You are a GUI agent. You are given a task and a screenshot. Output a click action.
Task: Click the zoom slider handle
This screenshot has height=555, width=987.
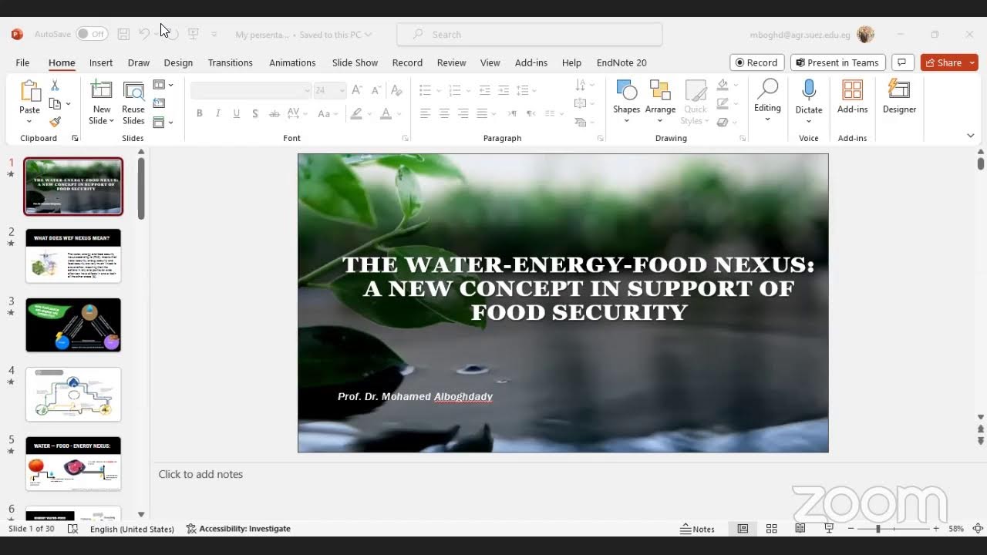pos(878,529)
